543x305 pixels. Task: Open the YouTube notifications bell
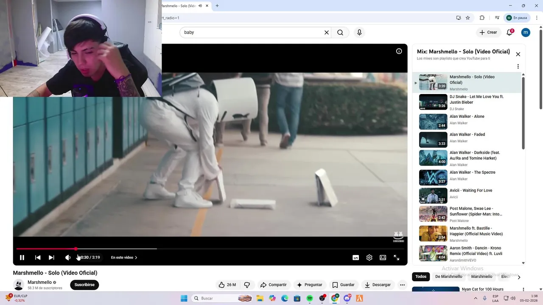510,32
